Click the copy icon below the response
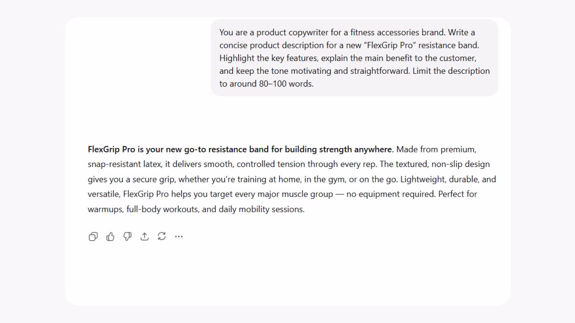The image size is (575, 323). [x=93, y=236]
